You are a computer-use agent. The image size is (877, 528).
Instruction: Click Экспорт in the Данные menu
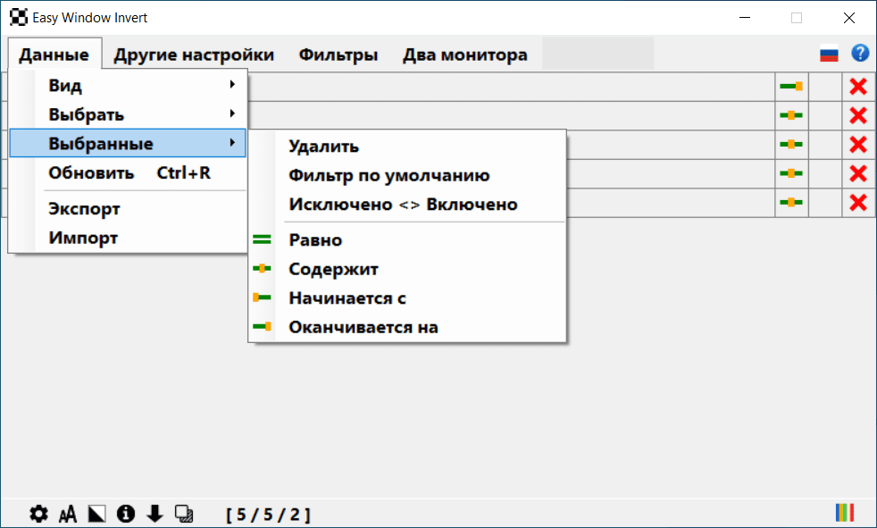pyautogui.click(x=84, y=209)
